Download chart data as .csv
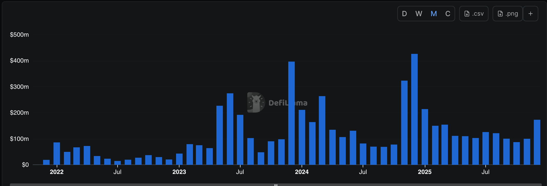The image size is (547, 186). (474, 14)
